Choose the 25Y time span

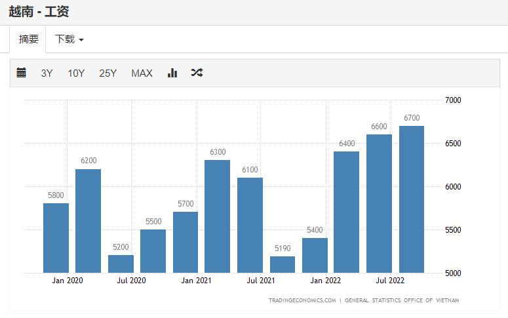click(x=107, y=73)
